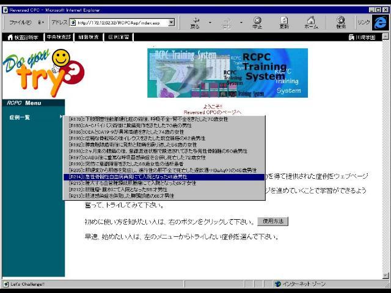Click the Internet Explorer logo icon
This screenshot has width=391, height=293.
pyautogui.click(x=381, y=22)
